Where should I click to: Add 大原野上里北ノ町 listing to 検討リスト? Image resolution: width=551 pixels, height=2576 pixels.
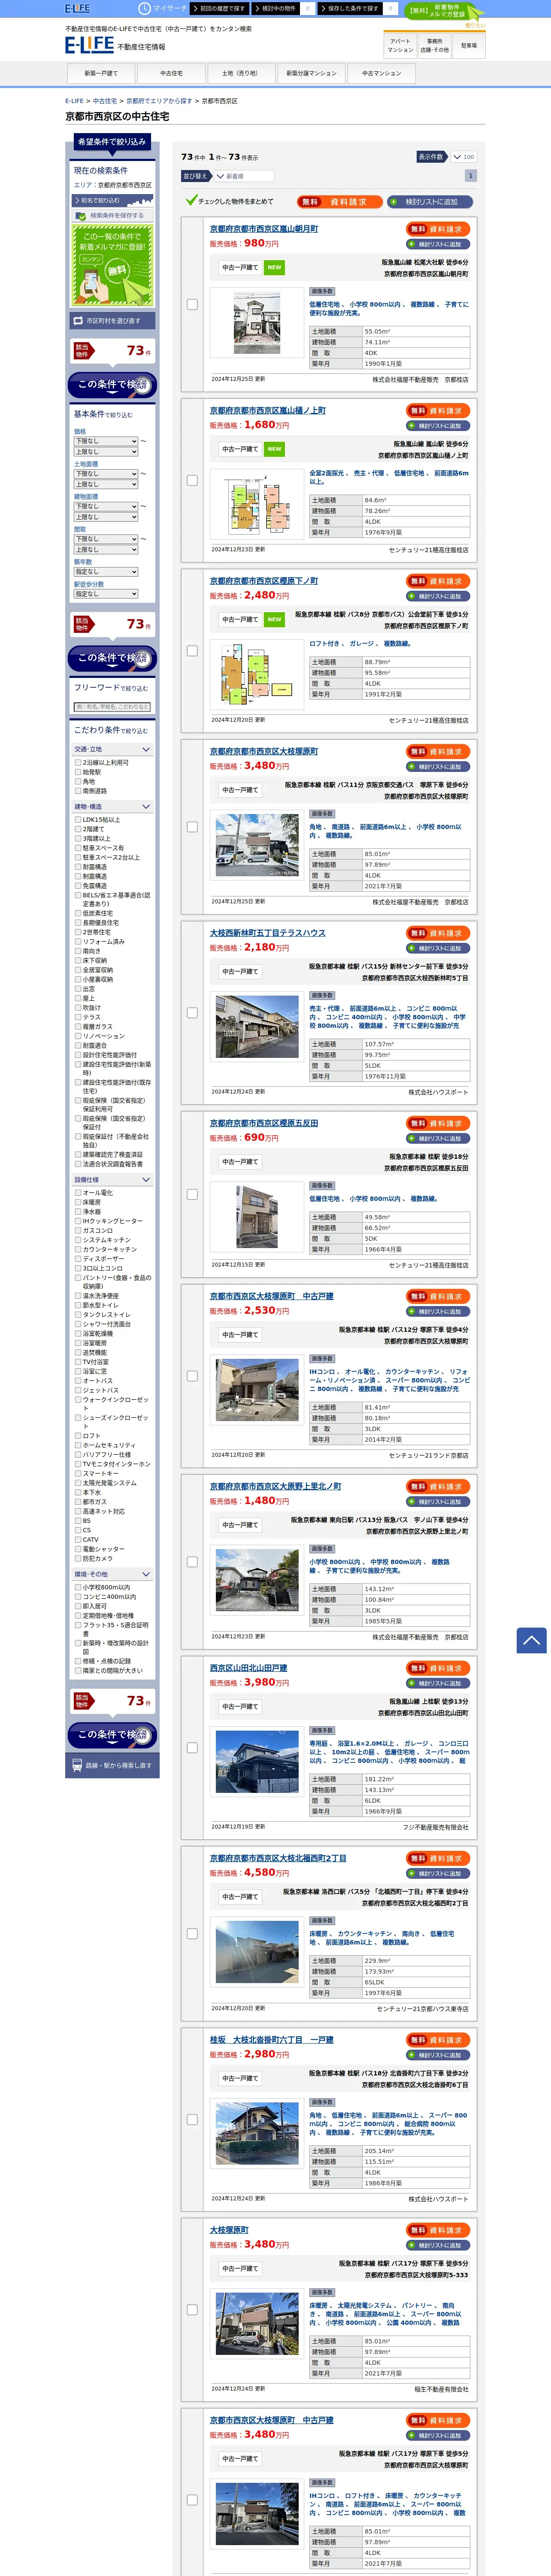pos(438,1502)
